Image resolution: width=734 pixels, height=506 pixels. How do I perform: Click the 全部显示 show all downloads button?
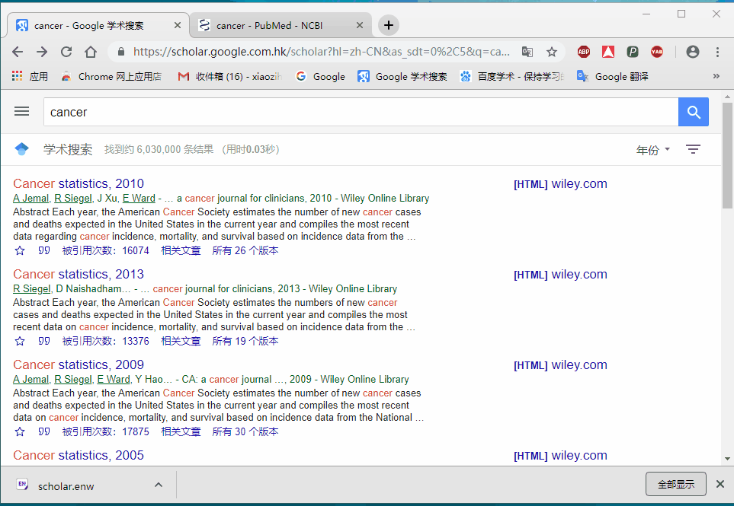point(675,484)
